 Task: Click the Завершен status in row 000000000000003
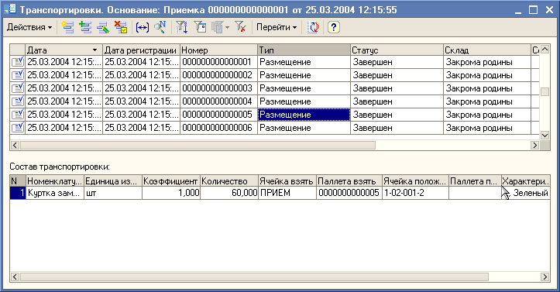(x=397, y=88)
